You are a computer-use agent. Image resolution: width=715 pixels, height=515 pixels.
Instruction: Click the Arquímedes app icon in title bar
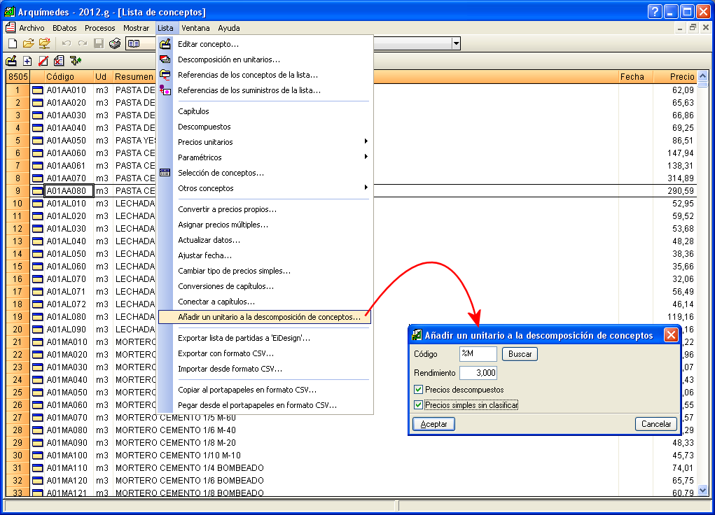9,12
